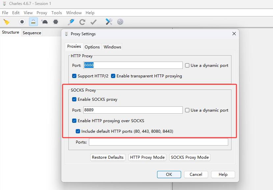The height and width of the screenshot is (190, 273).
Task: Uncheck Include default HTTP ports checkbox
Action: point(78,131)
